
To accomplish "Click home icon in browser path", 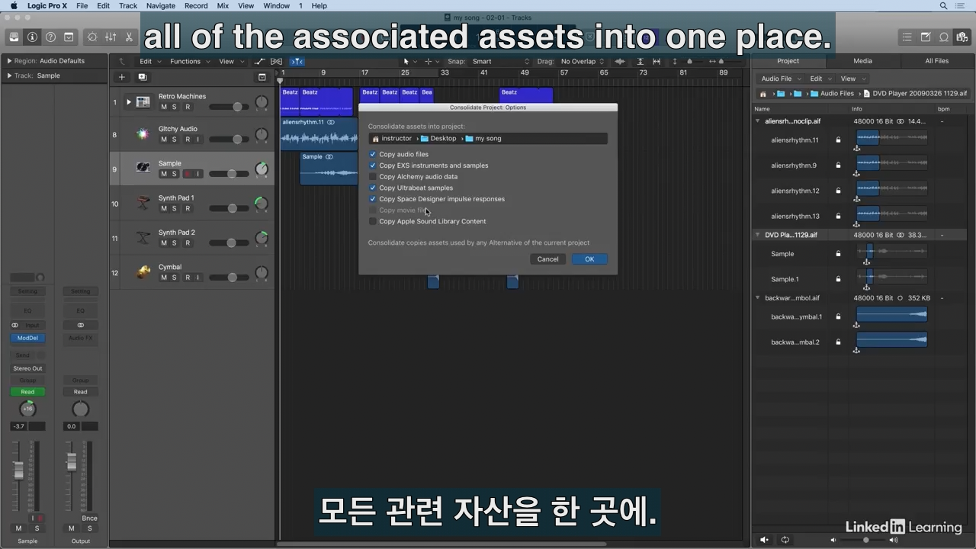I will [762, 94].
